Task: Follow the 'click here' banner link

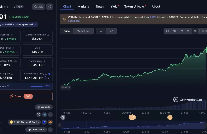Action: 74,21
